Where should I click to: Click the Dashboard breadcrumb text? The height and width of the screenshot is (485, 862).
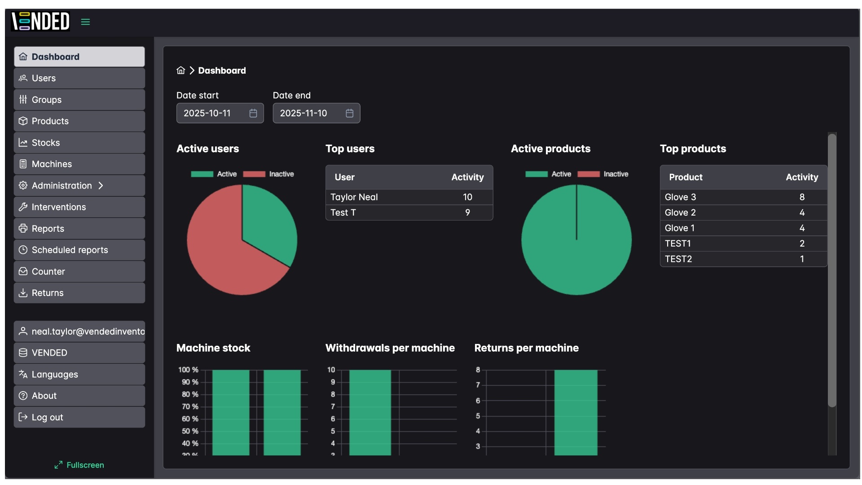pos(222,71)
